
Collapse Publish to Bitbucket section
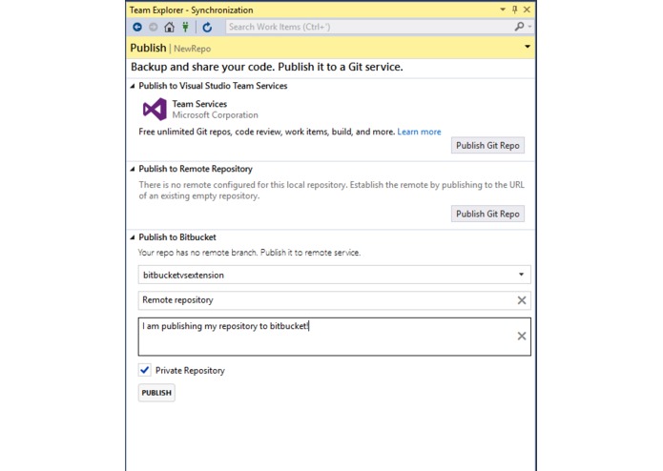pos(133,237)
